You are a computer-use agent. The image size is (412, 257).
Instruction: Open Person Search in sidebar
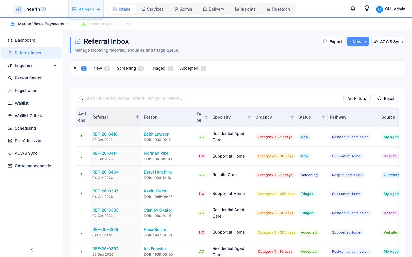coord(31,78)
